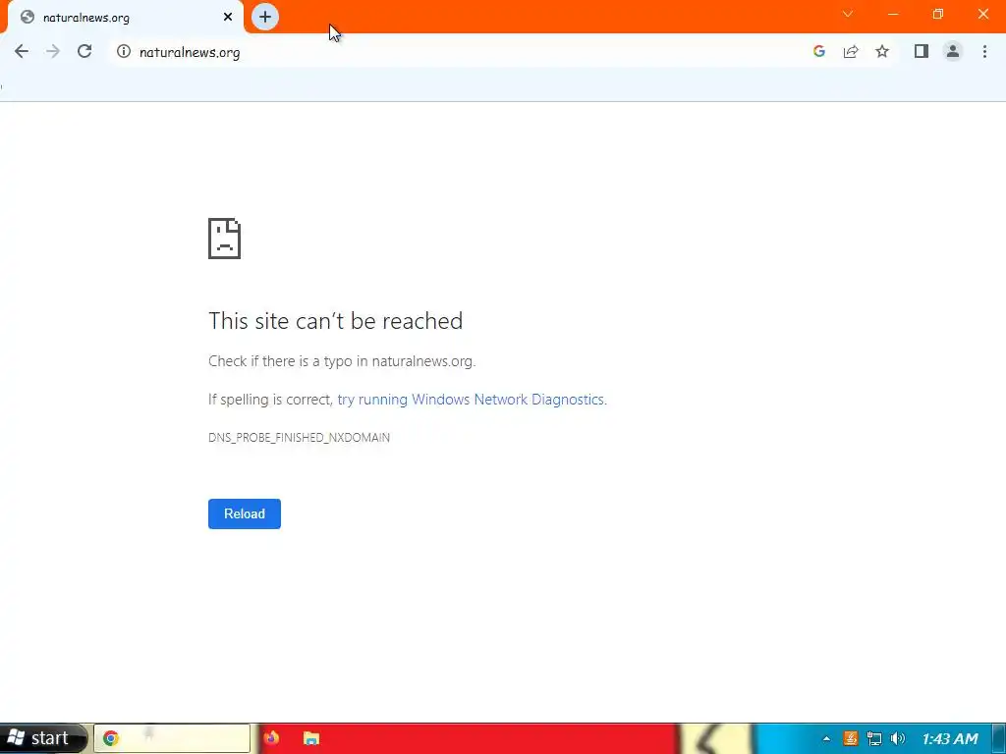Open network status tray icon
1006x754 pixels.
[873, 738]
